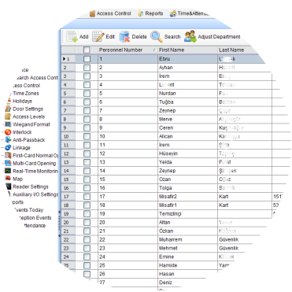
Task: Click the Access Control tab icon
Action: [92, 13]
